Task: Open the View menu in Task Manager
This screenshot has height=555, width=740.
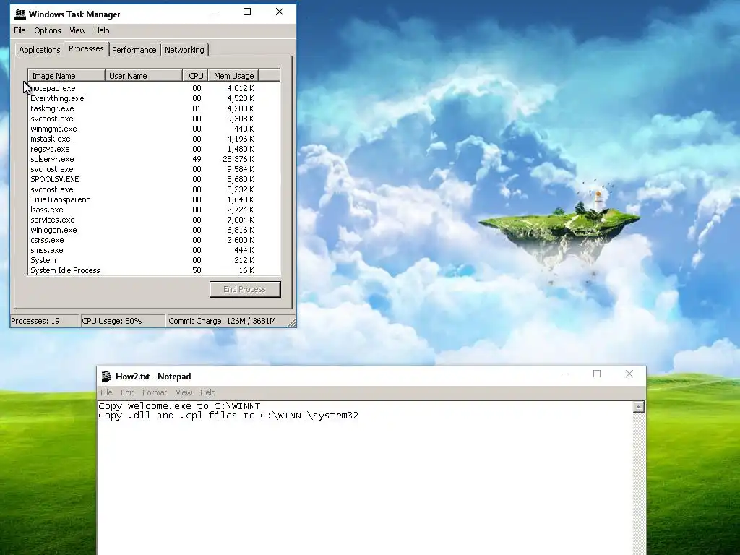Action: pos(77,30)
